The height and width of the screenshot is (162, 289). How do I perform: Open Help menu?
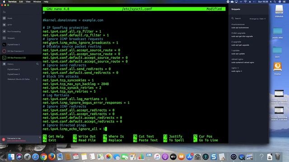coord(46,2)
